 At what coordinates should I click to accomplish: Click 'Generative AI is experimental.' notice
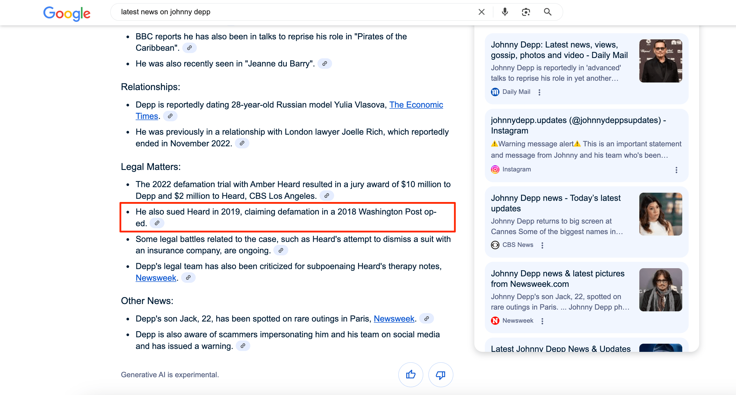pyautogui.click(x=170, y=375)
